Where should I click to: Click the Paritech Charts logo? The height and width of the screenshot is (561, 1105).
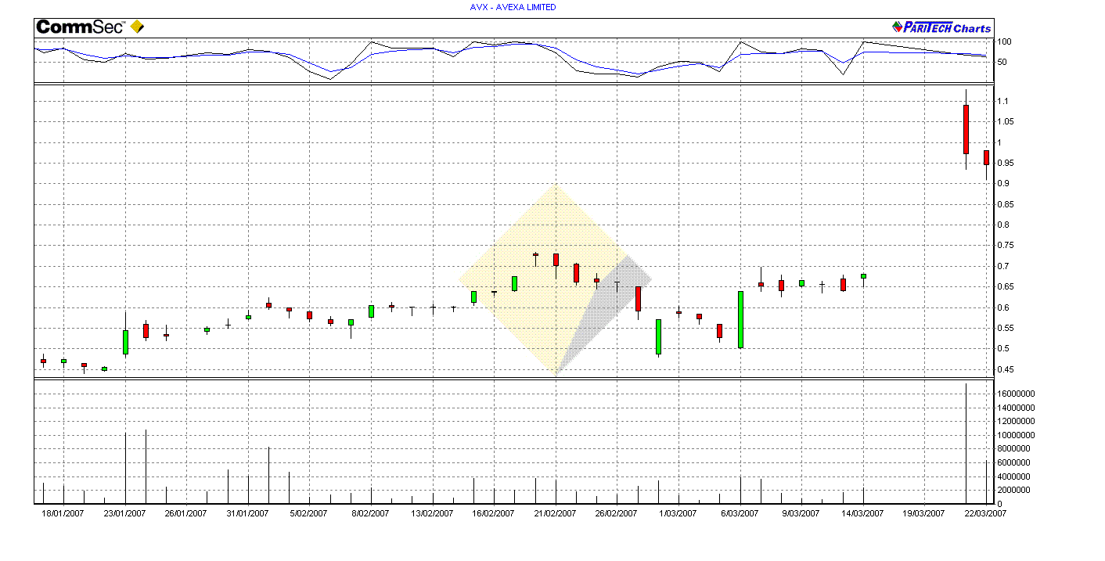(941, 27)
